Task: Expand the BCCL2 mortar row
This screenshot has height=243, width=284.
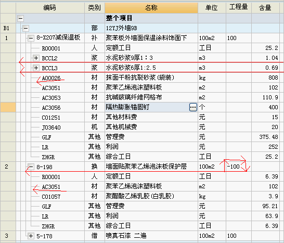Action: [36, 58]
